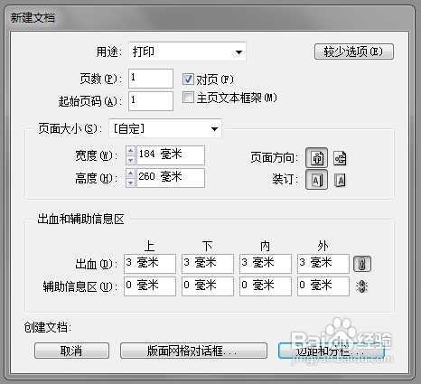This screenshot has width=421, height=384.
Task: Click the 出血和辅助信息区 section label
Action: pos(80,220)
